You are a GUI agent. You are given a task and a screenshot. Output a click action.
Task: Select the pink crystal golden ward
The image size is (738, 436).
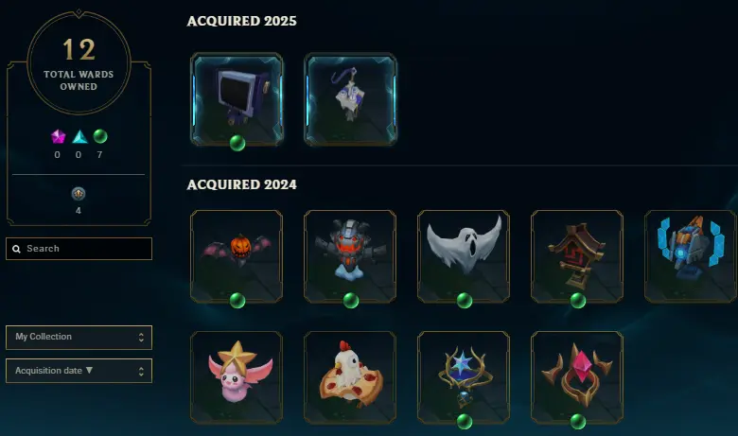point(577,377)
